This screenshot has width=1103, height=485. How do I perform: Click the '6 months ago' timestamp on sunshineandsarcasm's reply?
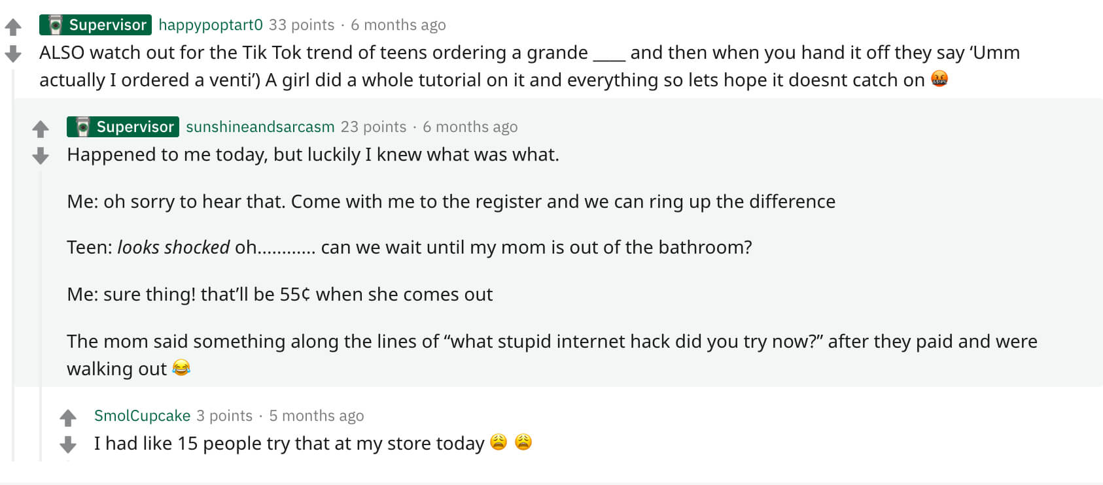[470, 127]
